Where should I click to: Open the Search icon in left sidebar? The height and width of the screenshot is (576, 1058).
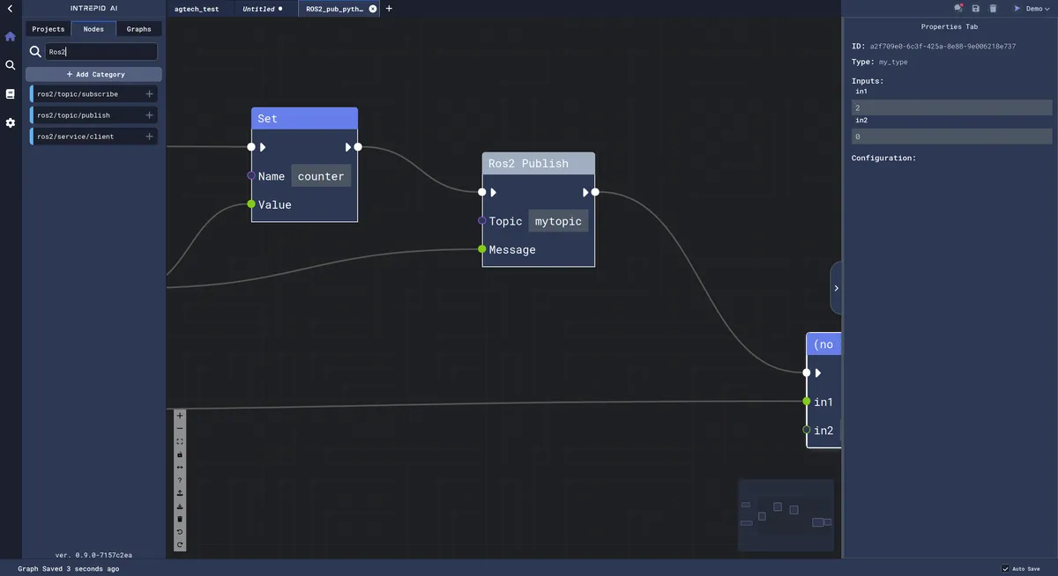(x=11, y=65)
